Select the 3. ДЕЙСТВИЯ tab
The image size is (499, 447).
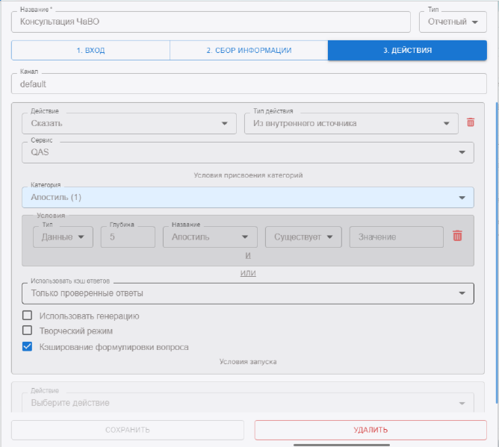click(407, 51)
